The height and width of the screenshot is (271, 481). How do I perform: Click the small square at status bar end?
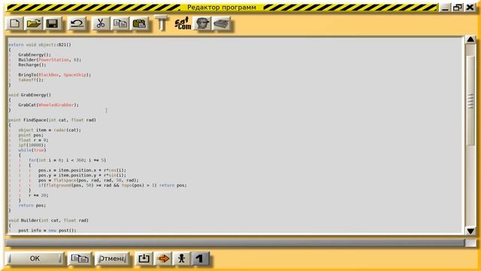coord(470,242)
